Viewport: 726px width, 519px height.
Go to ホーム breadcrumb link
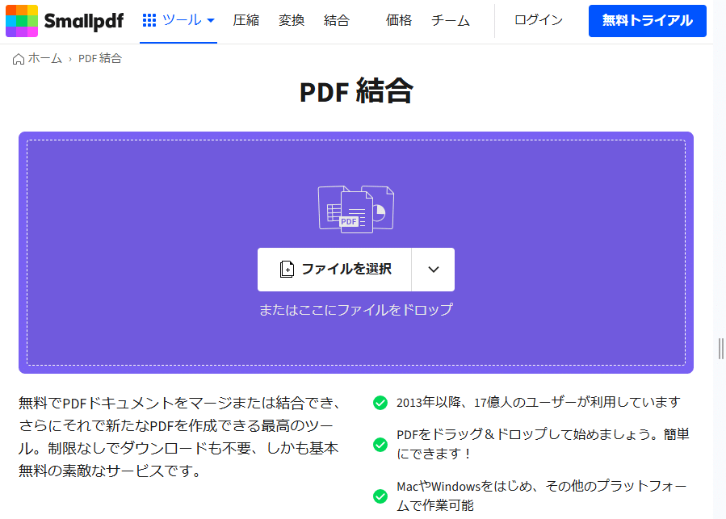[x=45, y=58]
